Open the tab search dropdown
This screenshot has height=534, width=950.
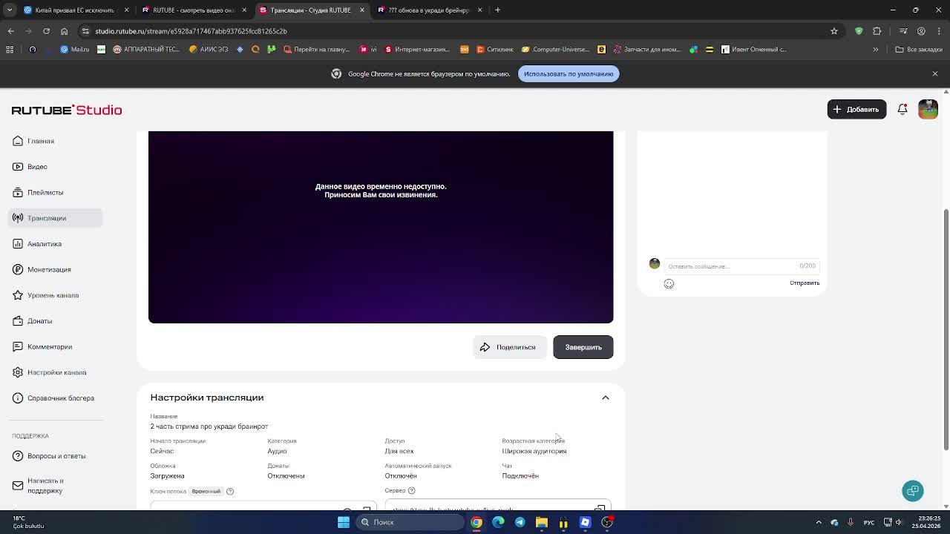pos(10,10)
